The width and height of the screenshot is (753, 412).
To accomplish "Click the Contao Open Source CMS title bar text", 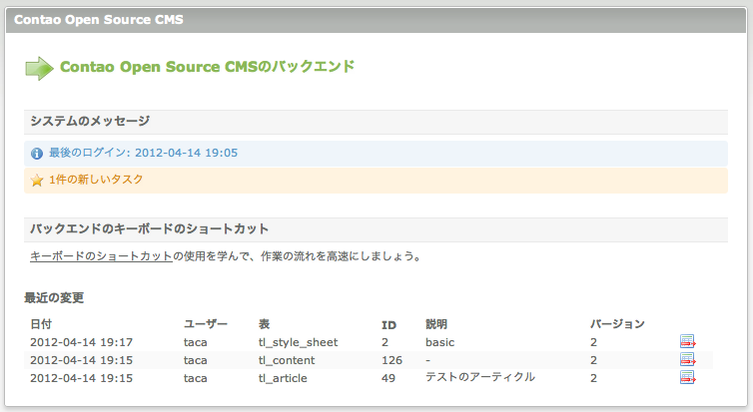I will coord(99,20).
